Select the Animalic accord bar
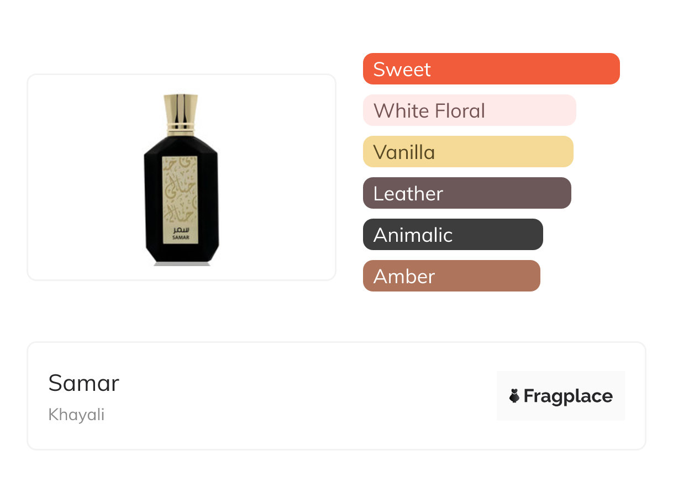This screenshot has width=673, height=477. (x=453, y=235)
